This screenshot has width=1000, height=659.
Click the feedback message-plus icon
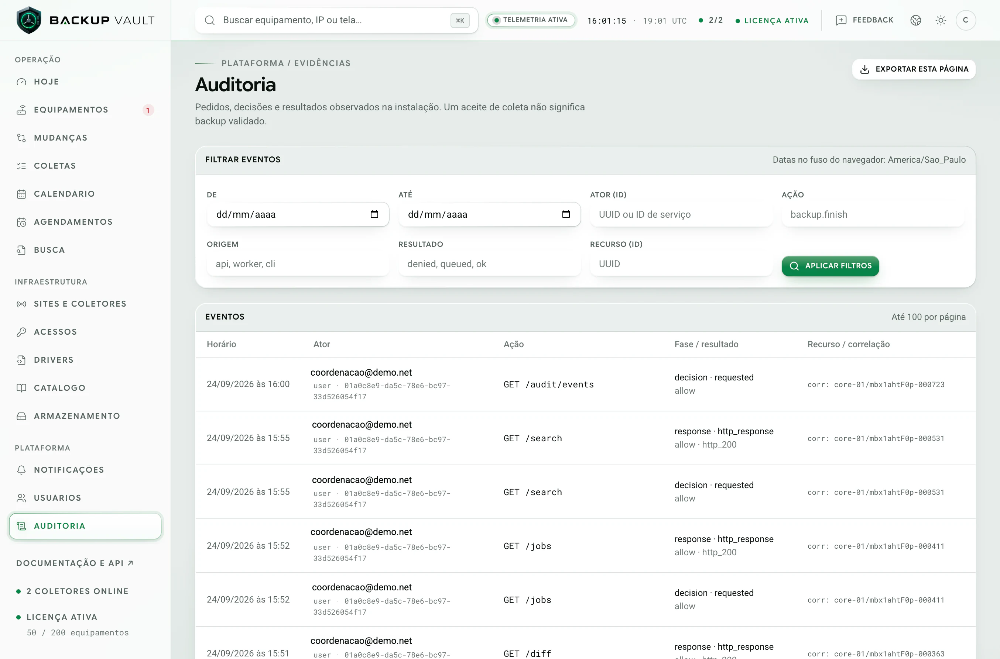coord(841,20)
